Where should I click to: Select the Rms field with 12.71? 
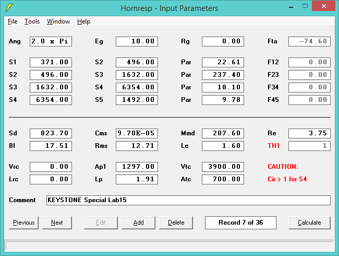pyautogui.click(x=137, y=146)
